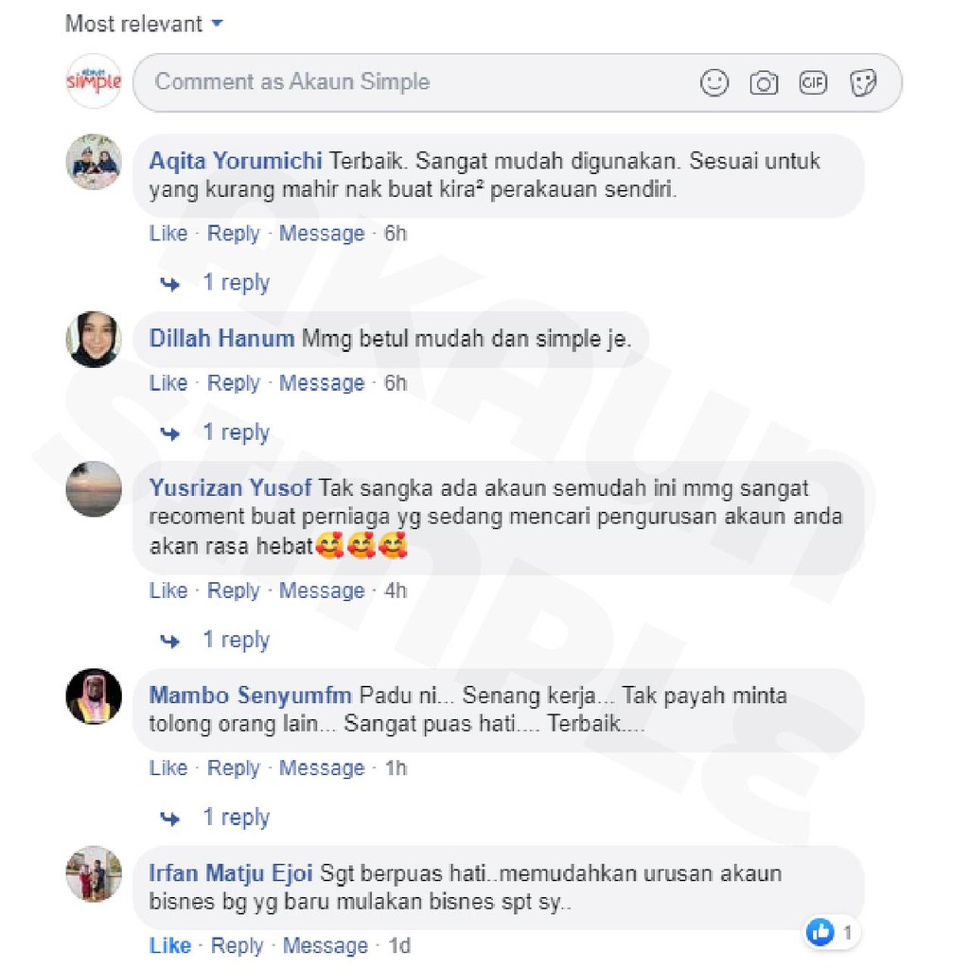Open the emoji picker in comment box
Image resolution: width=969 pixels, height=969 pixels.
pyautogui.click(x=714, y=83)
